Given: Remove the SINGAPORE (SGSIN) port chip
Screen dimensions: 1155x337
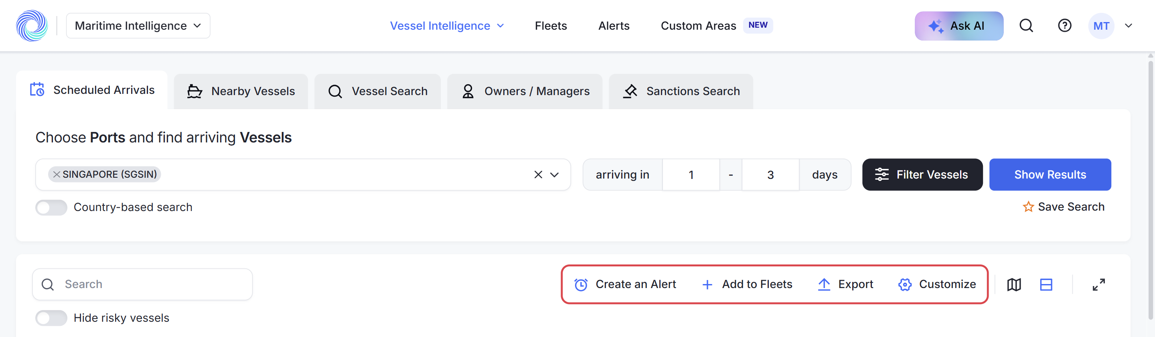Looking at the screenshot, I should tap(57, 174).
